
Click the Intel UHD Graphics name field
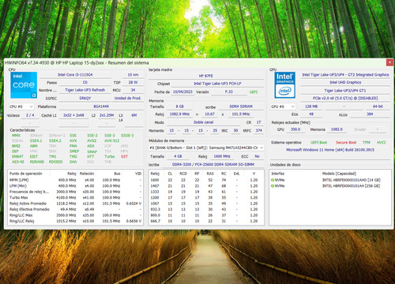(345, 82)
